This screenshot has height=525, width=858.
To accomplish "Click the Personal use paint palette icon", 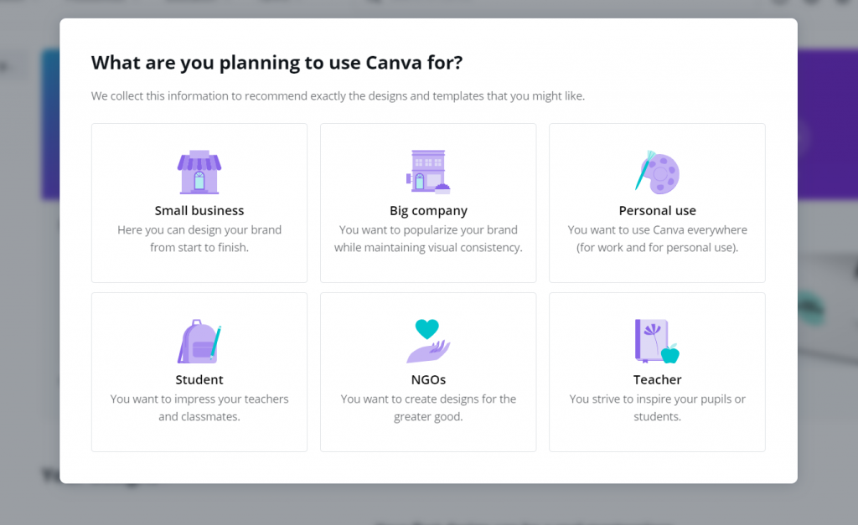I will click(657, 172).
